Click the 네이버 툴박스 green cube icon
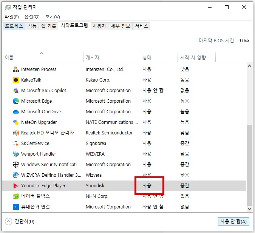Viewport: 255px width, 233px height. click(16, 196)
